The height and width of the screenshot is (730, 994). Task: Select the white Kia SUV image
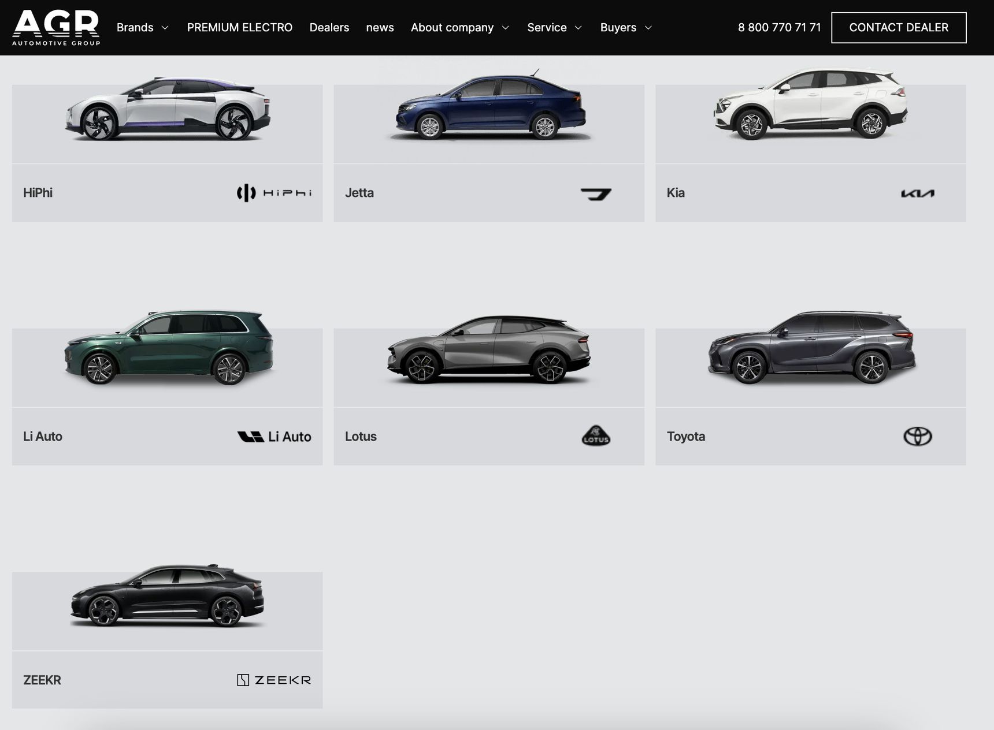click(x=810, y=104)
